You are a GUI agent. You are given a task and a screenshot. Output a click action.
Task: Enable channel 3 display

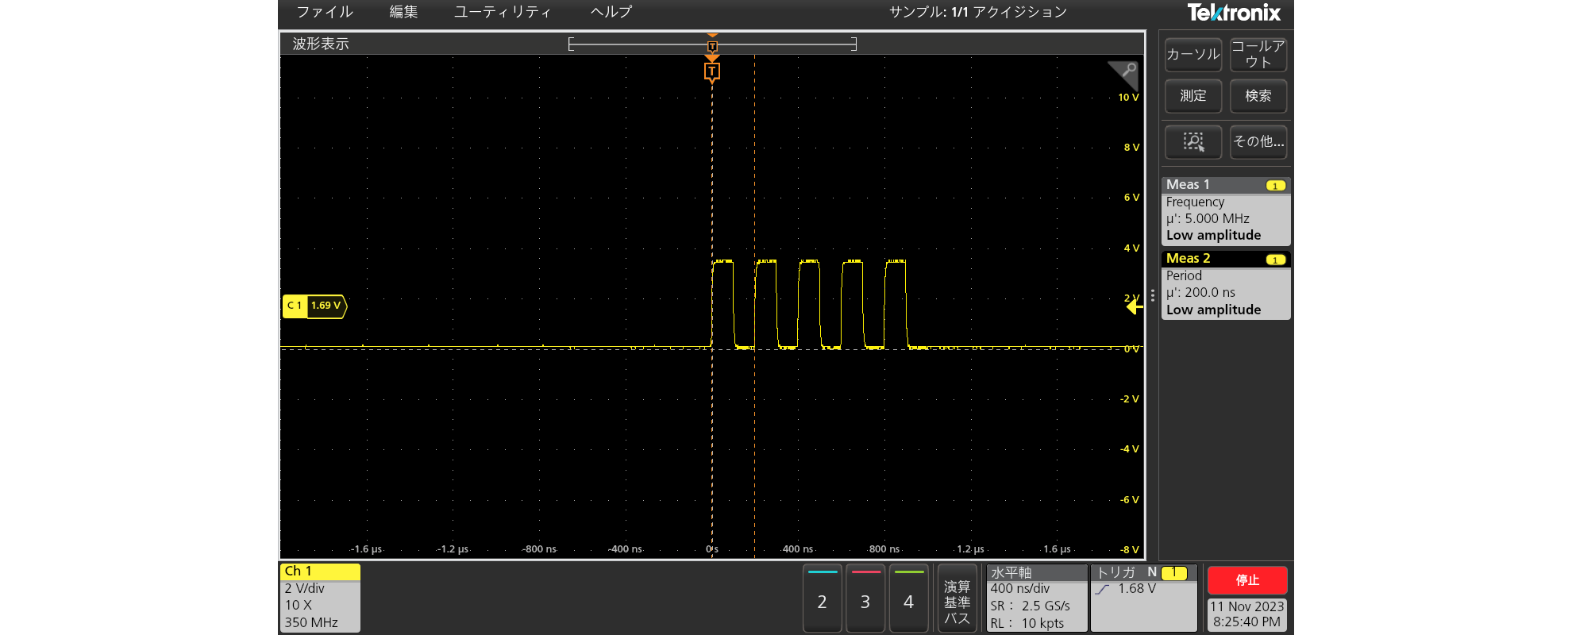tap(865, 600)
